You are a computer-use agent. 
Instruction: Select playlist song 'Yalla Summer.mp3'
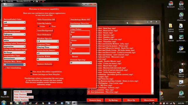click(x=109, y=72)
